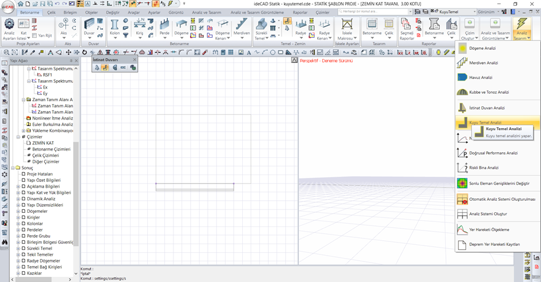
Task: Click the well foundation icon in İstinat Duvarı toolbox
Action: tap(105, 67)
